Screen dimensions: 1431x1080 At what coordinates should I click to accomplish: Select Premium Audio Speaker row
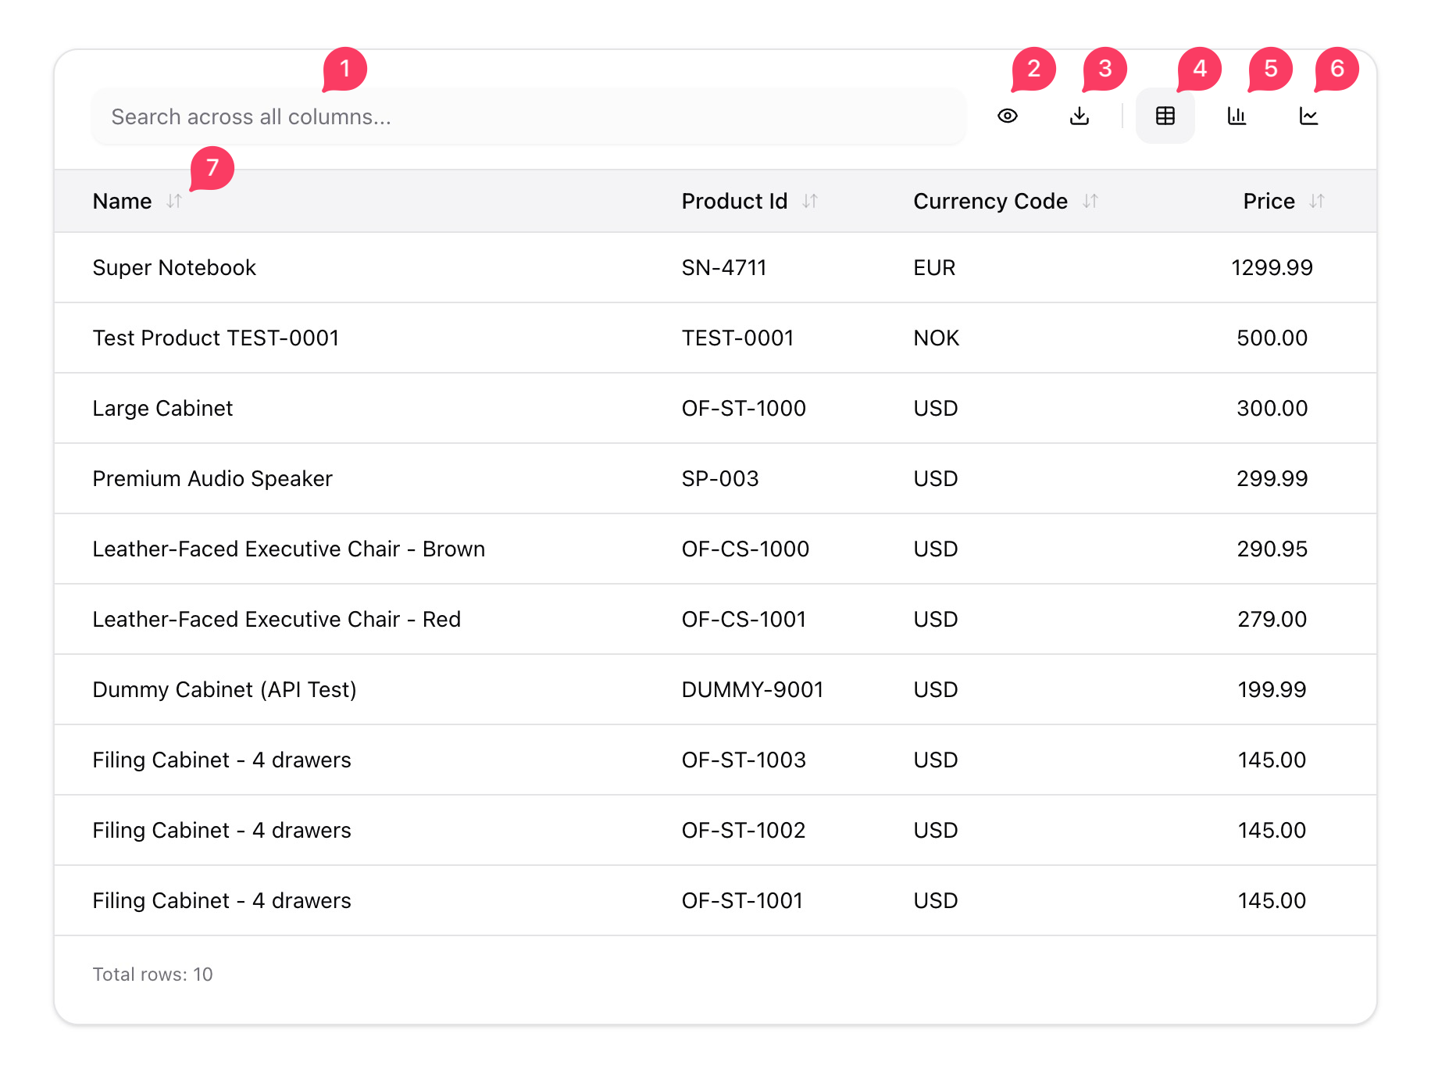pos(212,479)
